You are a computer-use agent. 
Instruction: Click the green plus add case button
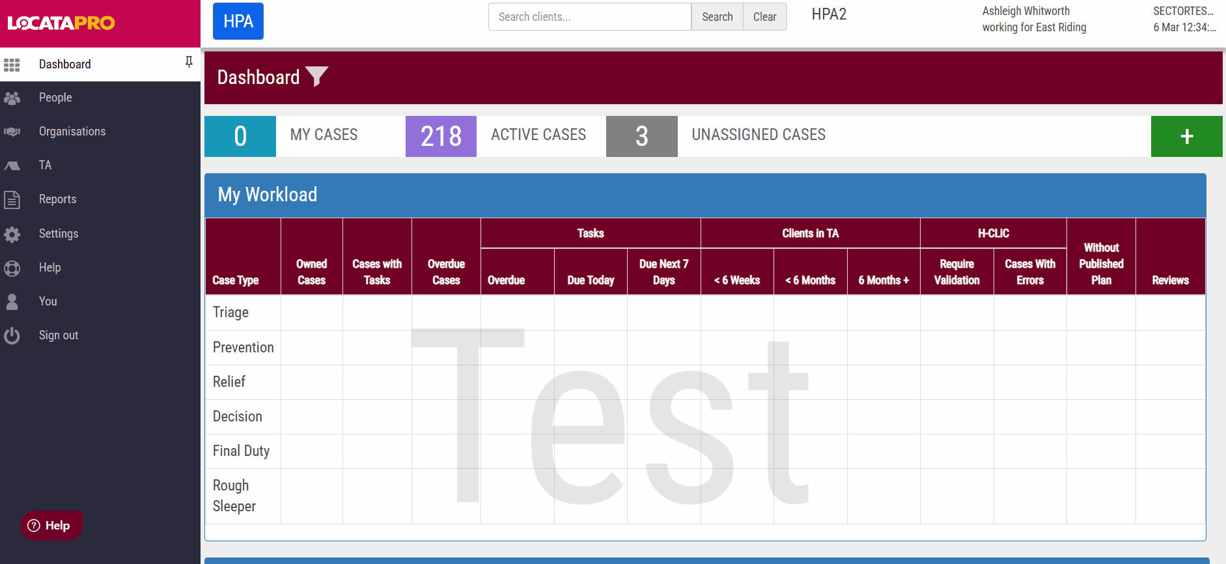1186,136
